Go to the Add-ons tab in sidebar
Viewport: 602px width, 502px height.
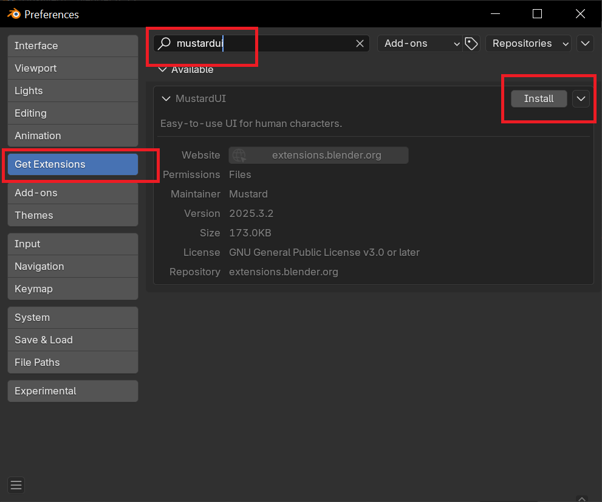[x=73, y=193]
